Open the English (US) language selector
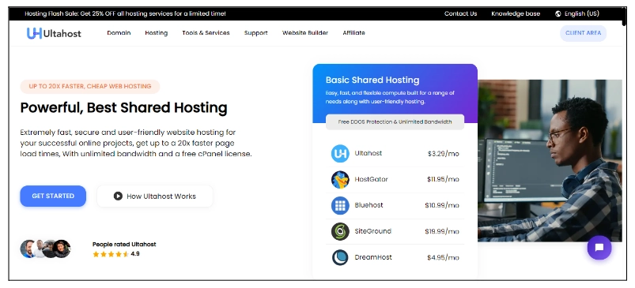The width and height of the screenshot is (635, 288). [577, 13]
